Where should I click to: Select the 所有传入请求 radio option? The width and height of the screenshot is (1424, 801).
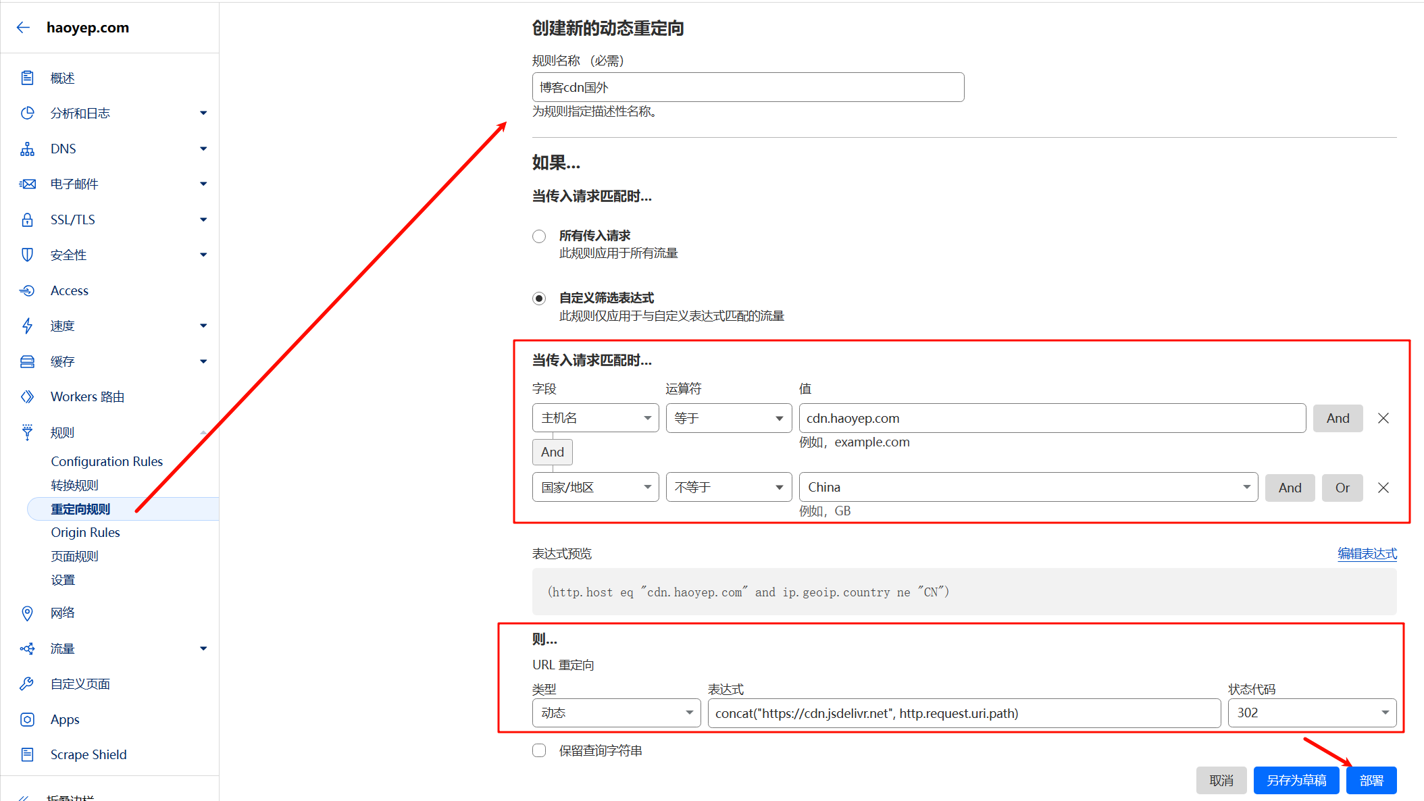click(x=539, y=236)
